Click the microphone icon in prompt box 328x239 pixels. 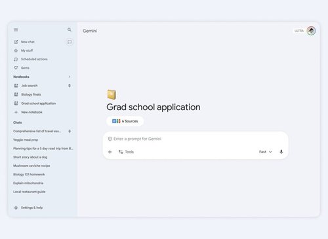pyautogui.click(x=281, y=152)
